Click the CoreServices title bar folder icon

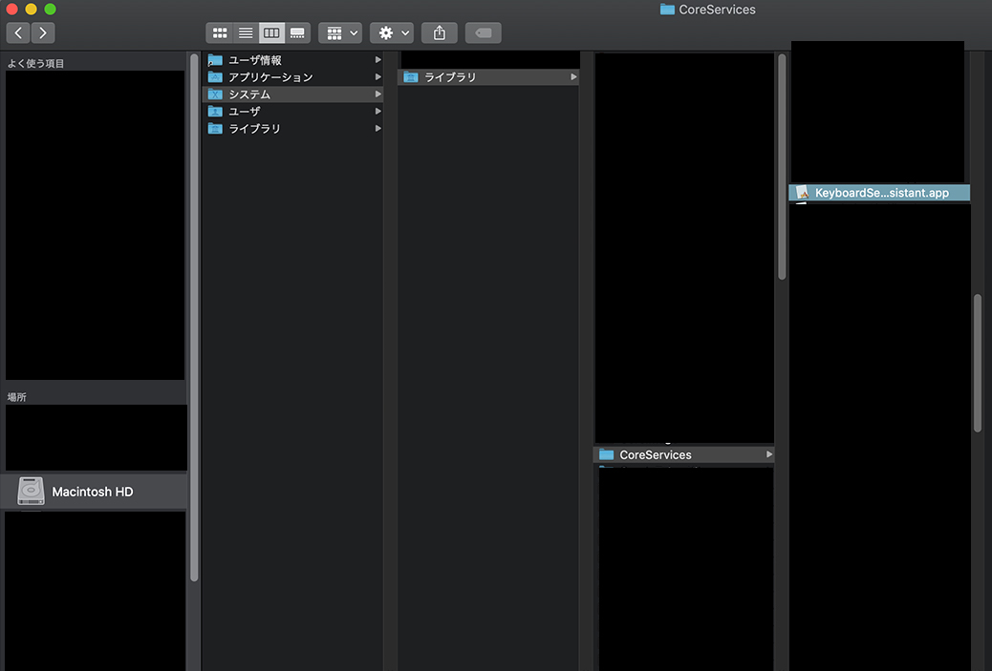[x=667, y=10]
